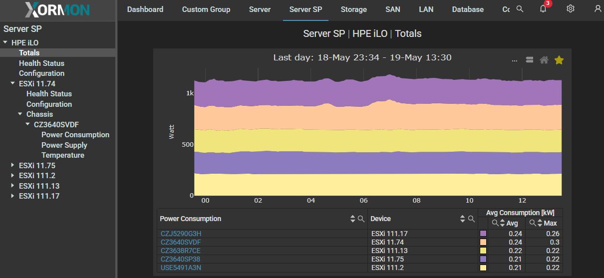The width and height of the screenshot is (604, 278).
Task: Collapse the HPE iLO tree node
Action: 5,42
